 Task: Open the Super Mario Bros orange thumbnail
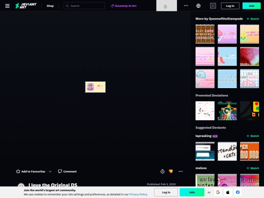[x=249, y=152]
